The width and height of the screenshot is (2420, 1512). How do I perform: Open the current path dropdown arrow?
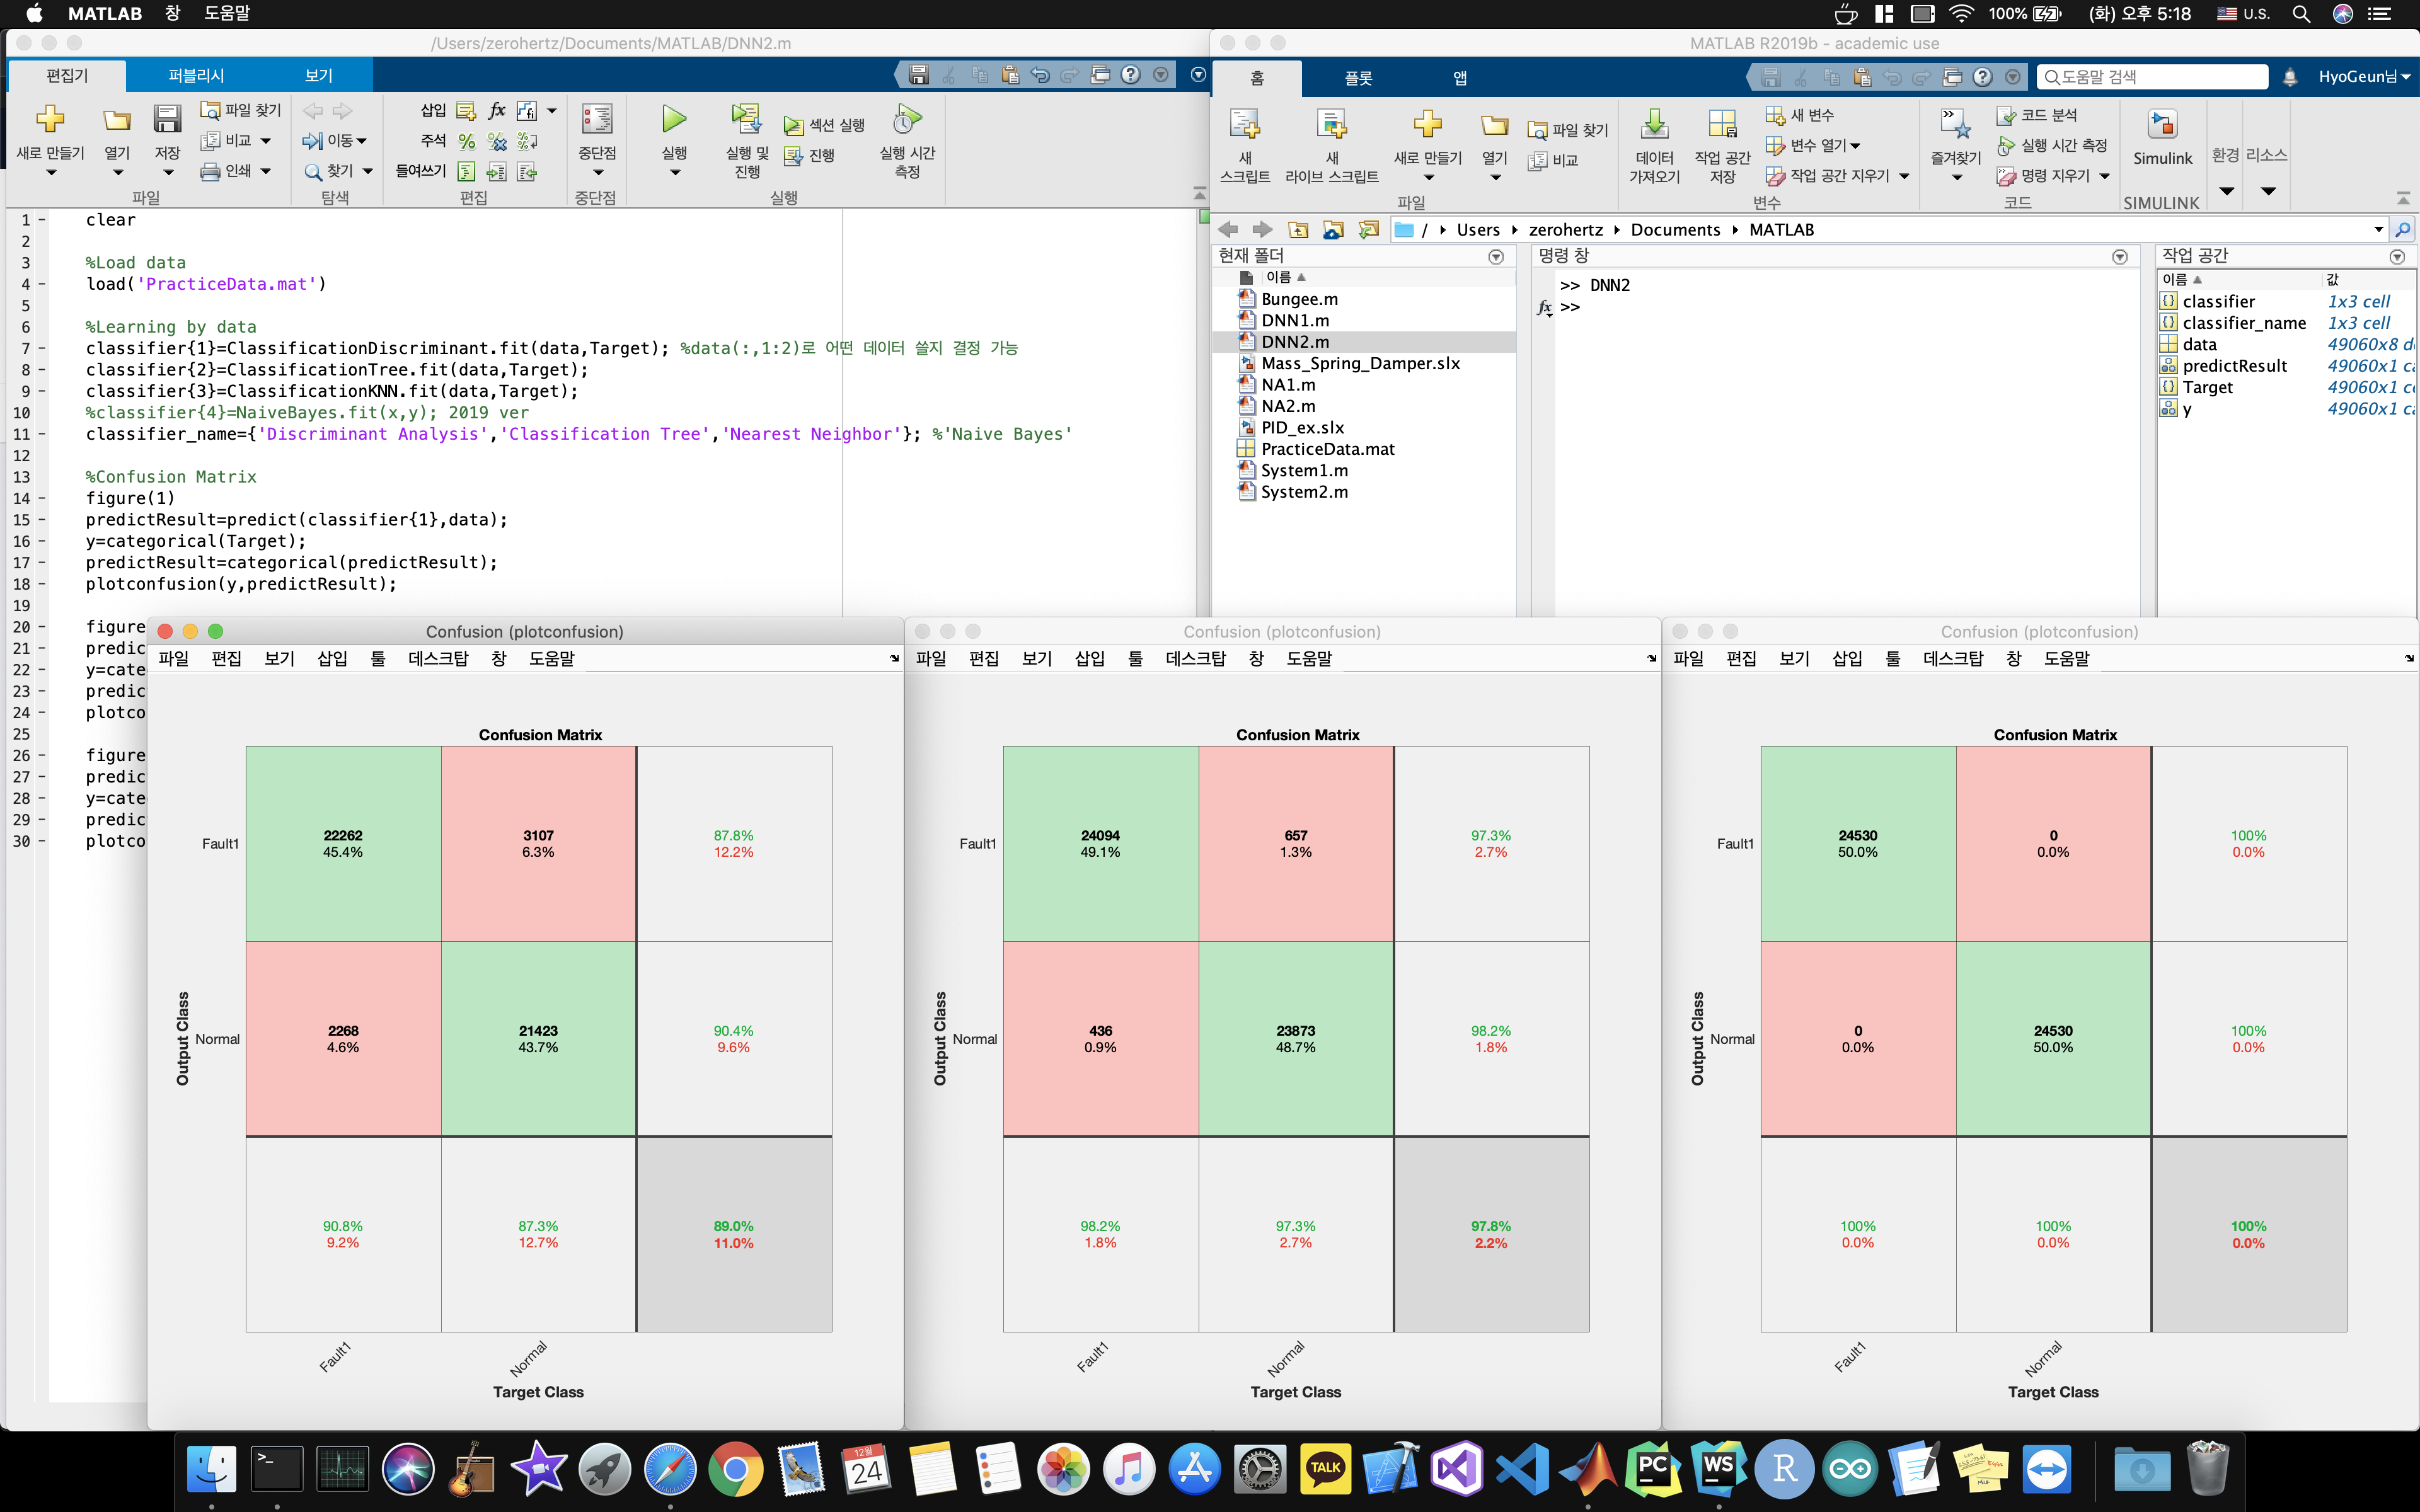[x=2378, y=230]
